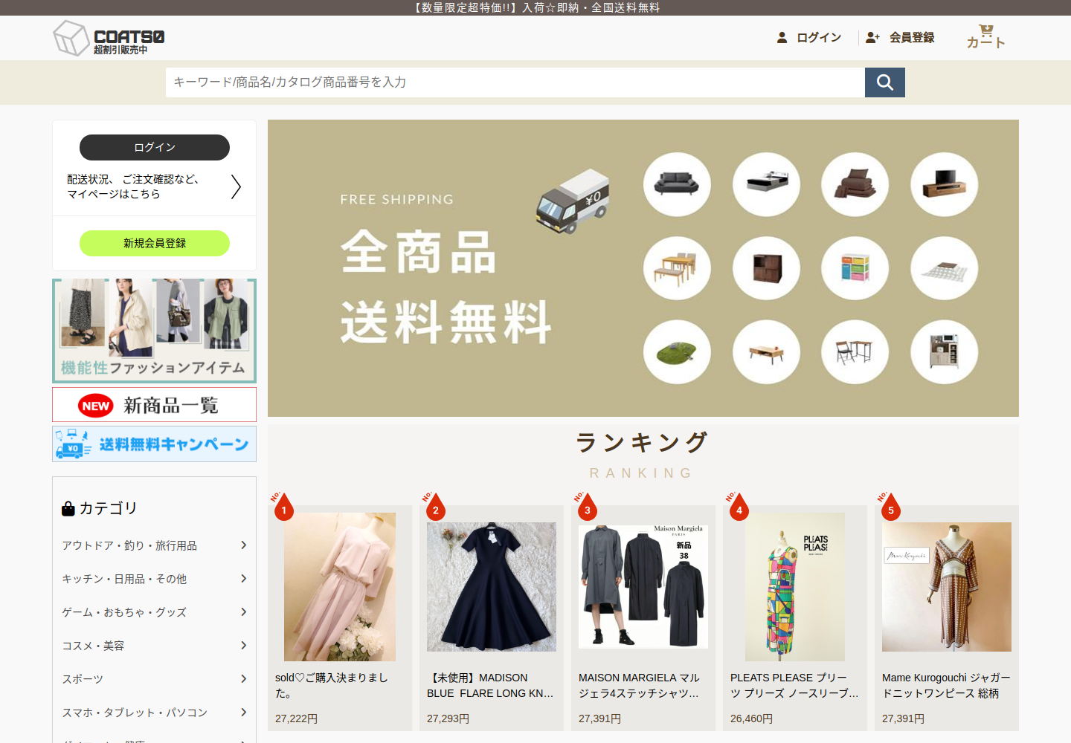1071x743 pixels.
Task: Open the アウトドア・釣り・旅行用品 category
Action: tap(129, 545)
